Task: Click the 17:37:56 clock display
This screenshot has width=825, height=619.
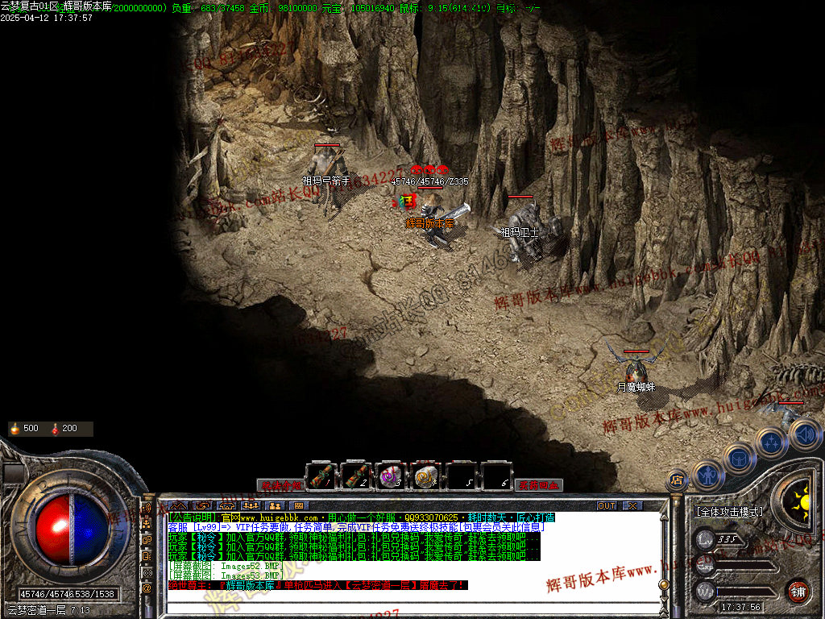Action: point(741,608)
